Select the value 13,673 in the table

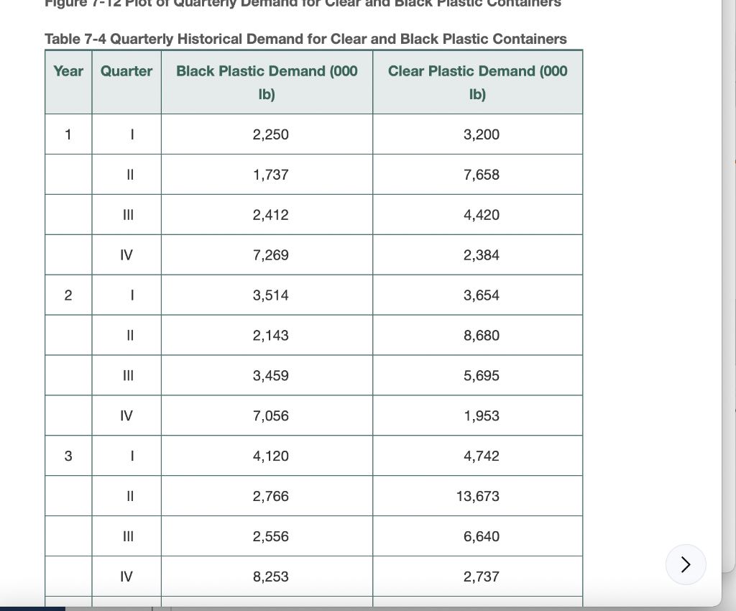(477, 495)
